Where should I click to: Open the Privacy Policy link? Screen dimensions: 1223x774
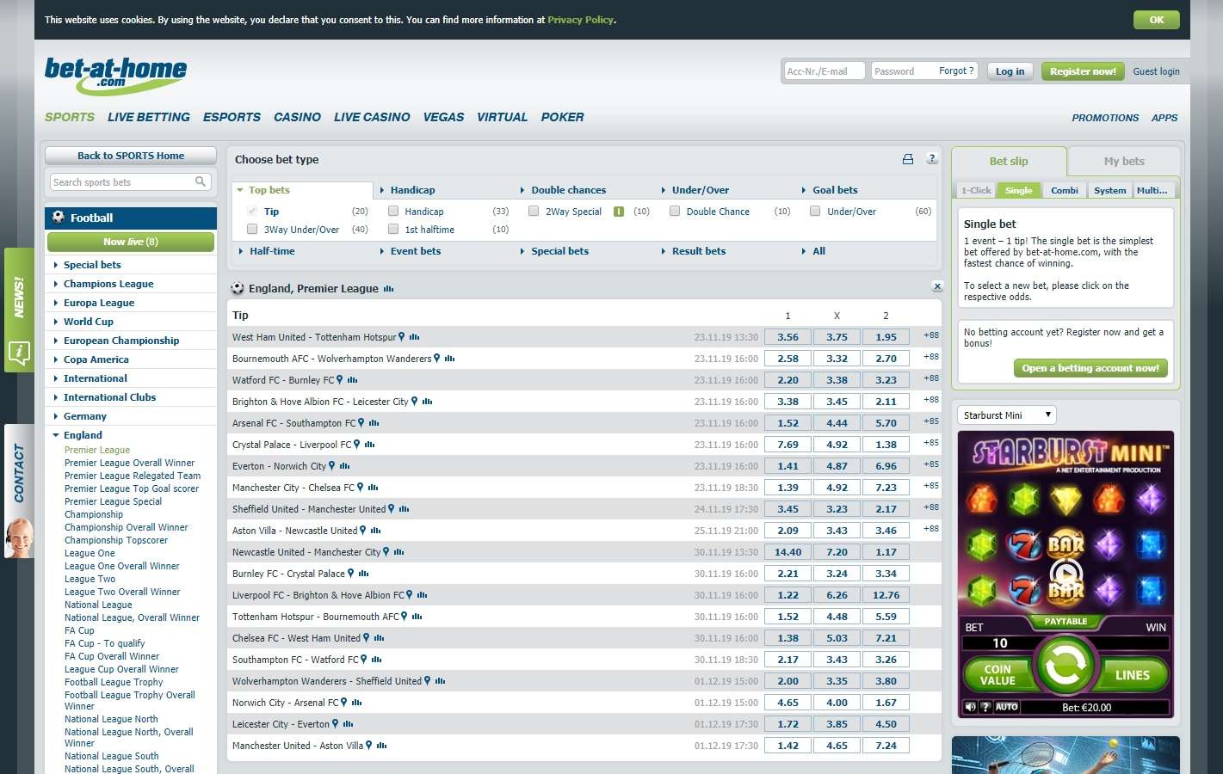pyautogui.click(x=580, y=20)
